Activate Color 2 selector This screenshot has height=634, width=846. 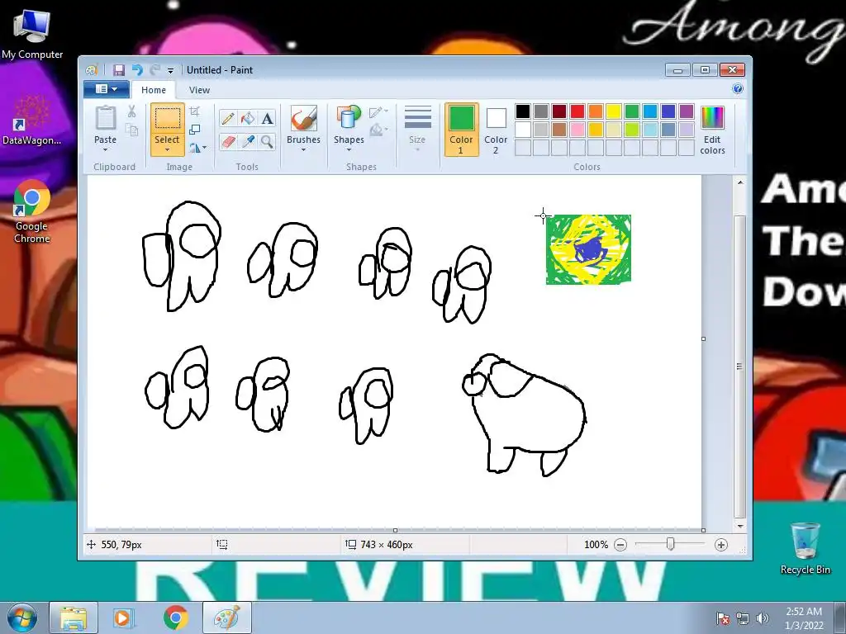496,130
